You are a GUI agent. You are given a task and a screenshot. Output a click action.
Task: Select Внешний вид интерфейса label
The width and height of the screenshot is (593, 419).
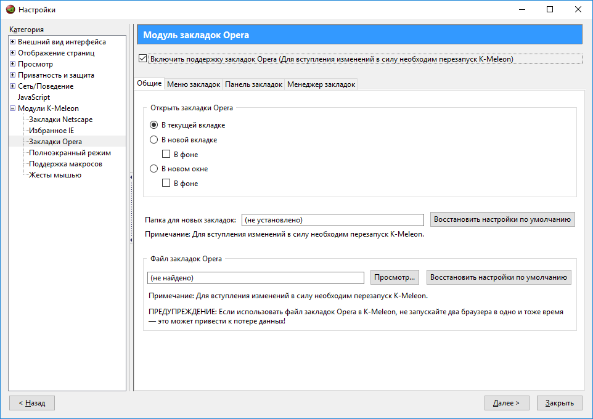pos(62,42)
